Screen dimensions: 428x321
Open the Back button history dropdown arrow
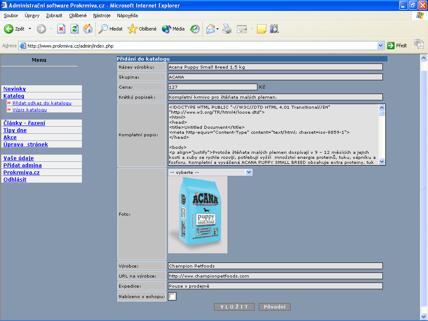30,29
